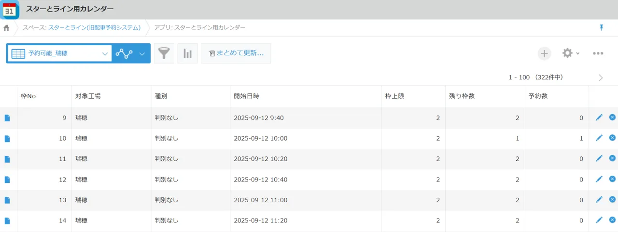618x232 pixels.
Task: Open the filter funnel icon
Action: tap(164, 53)
